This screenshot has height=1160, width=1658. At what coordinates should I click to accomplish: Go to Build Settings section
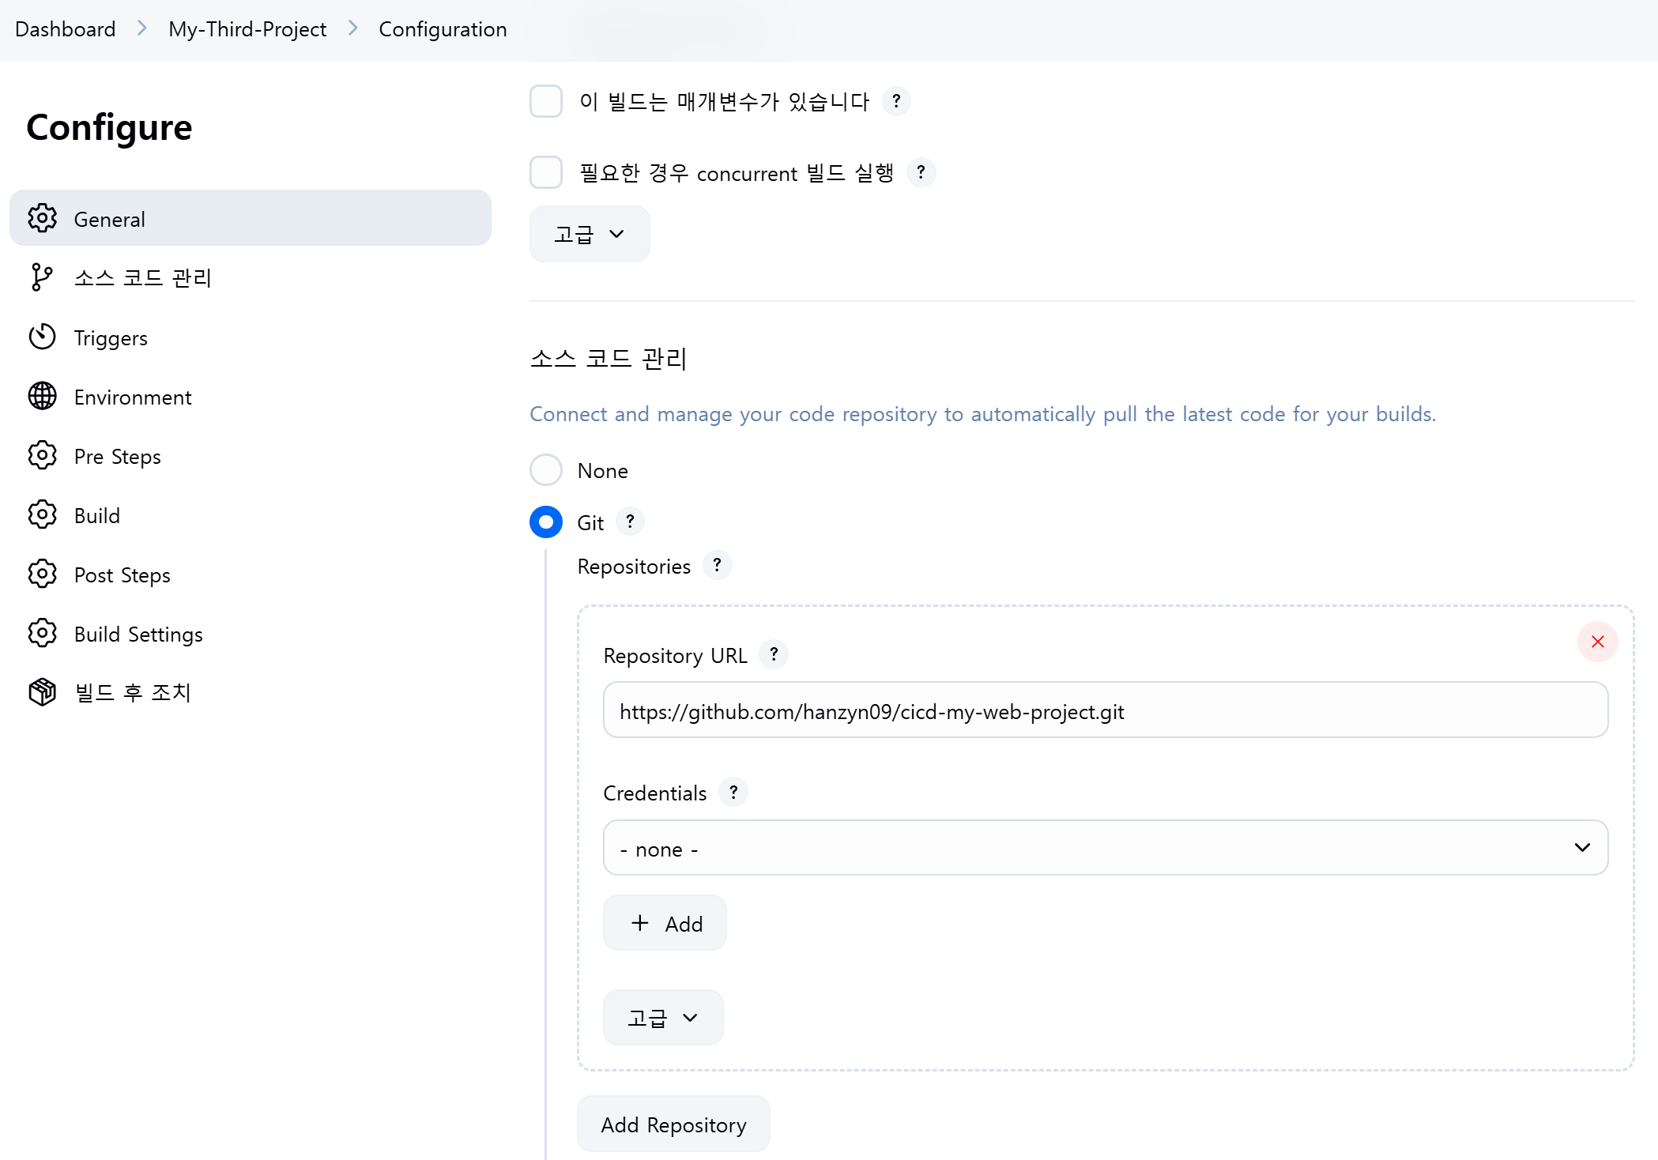(138, 635)
